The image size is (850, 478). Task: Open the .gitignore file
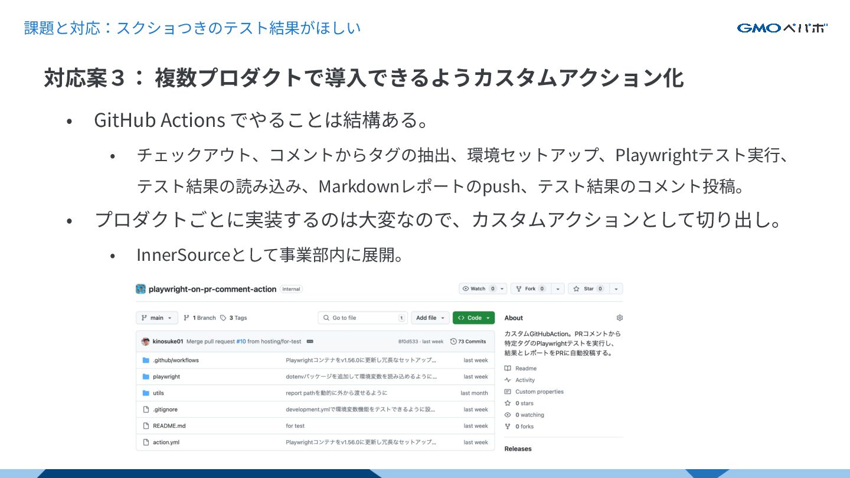[165, 409]
